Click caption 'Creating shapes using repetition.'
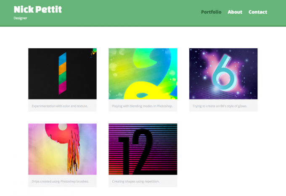Image resolution: width=286 pixels, height=196 pixels. pos(135,181)
